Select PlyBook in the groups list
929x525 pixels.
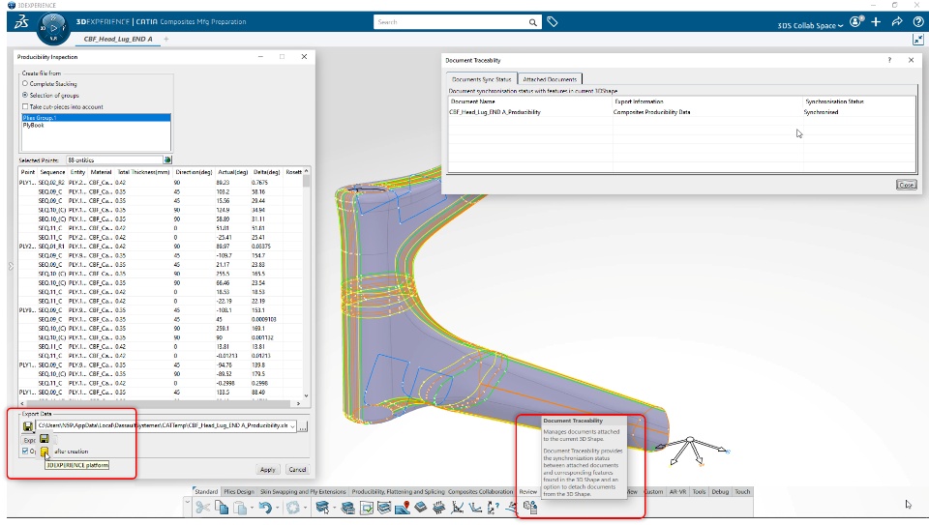point(96,126)
